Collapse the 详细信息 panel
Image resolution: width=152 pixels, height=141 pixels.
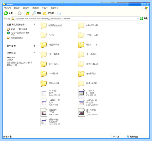34,52
